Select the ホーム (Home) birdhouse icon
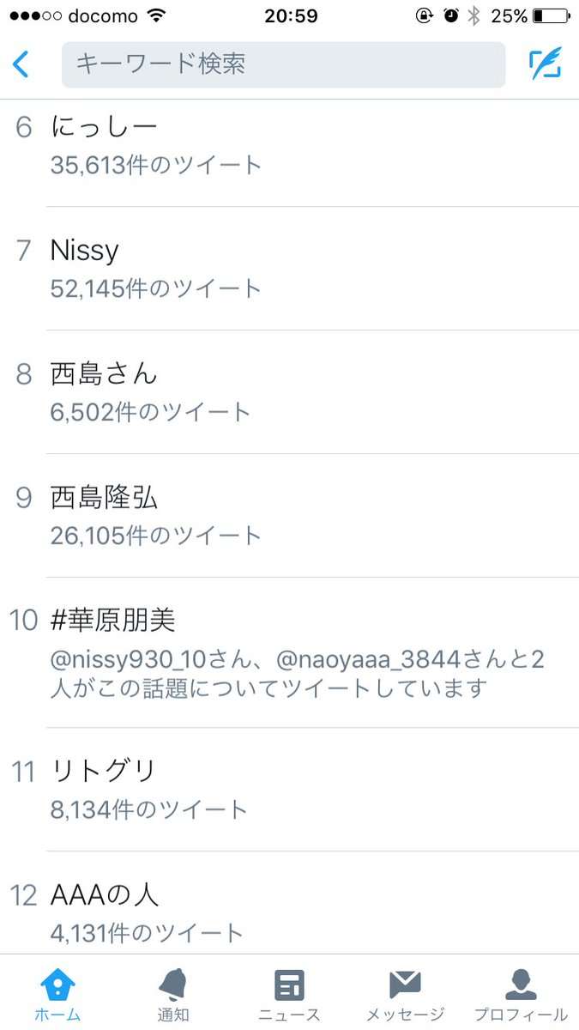Image resolution: width=579 pixels, height=1030 pixels. pyautogui.click(x=57, y=985)
